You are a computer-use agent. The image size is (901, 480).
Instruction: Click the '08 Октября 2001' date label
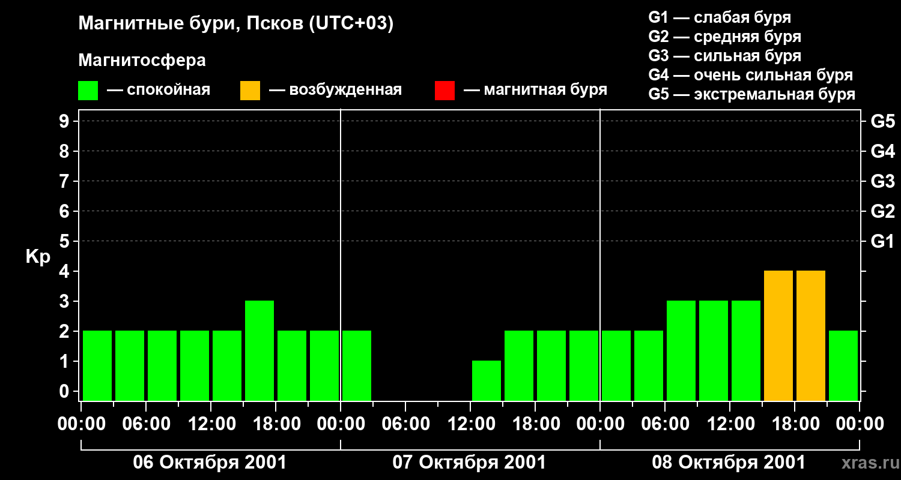click(x=729, y=463)
